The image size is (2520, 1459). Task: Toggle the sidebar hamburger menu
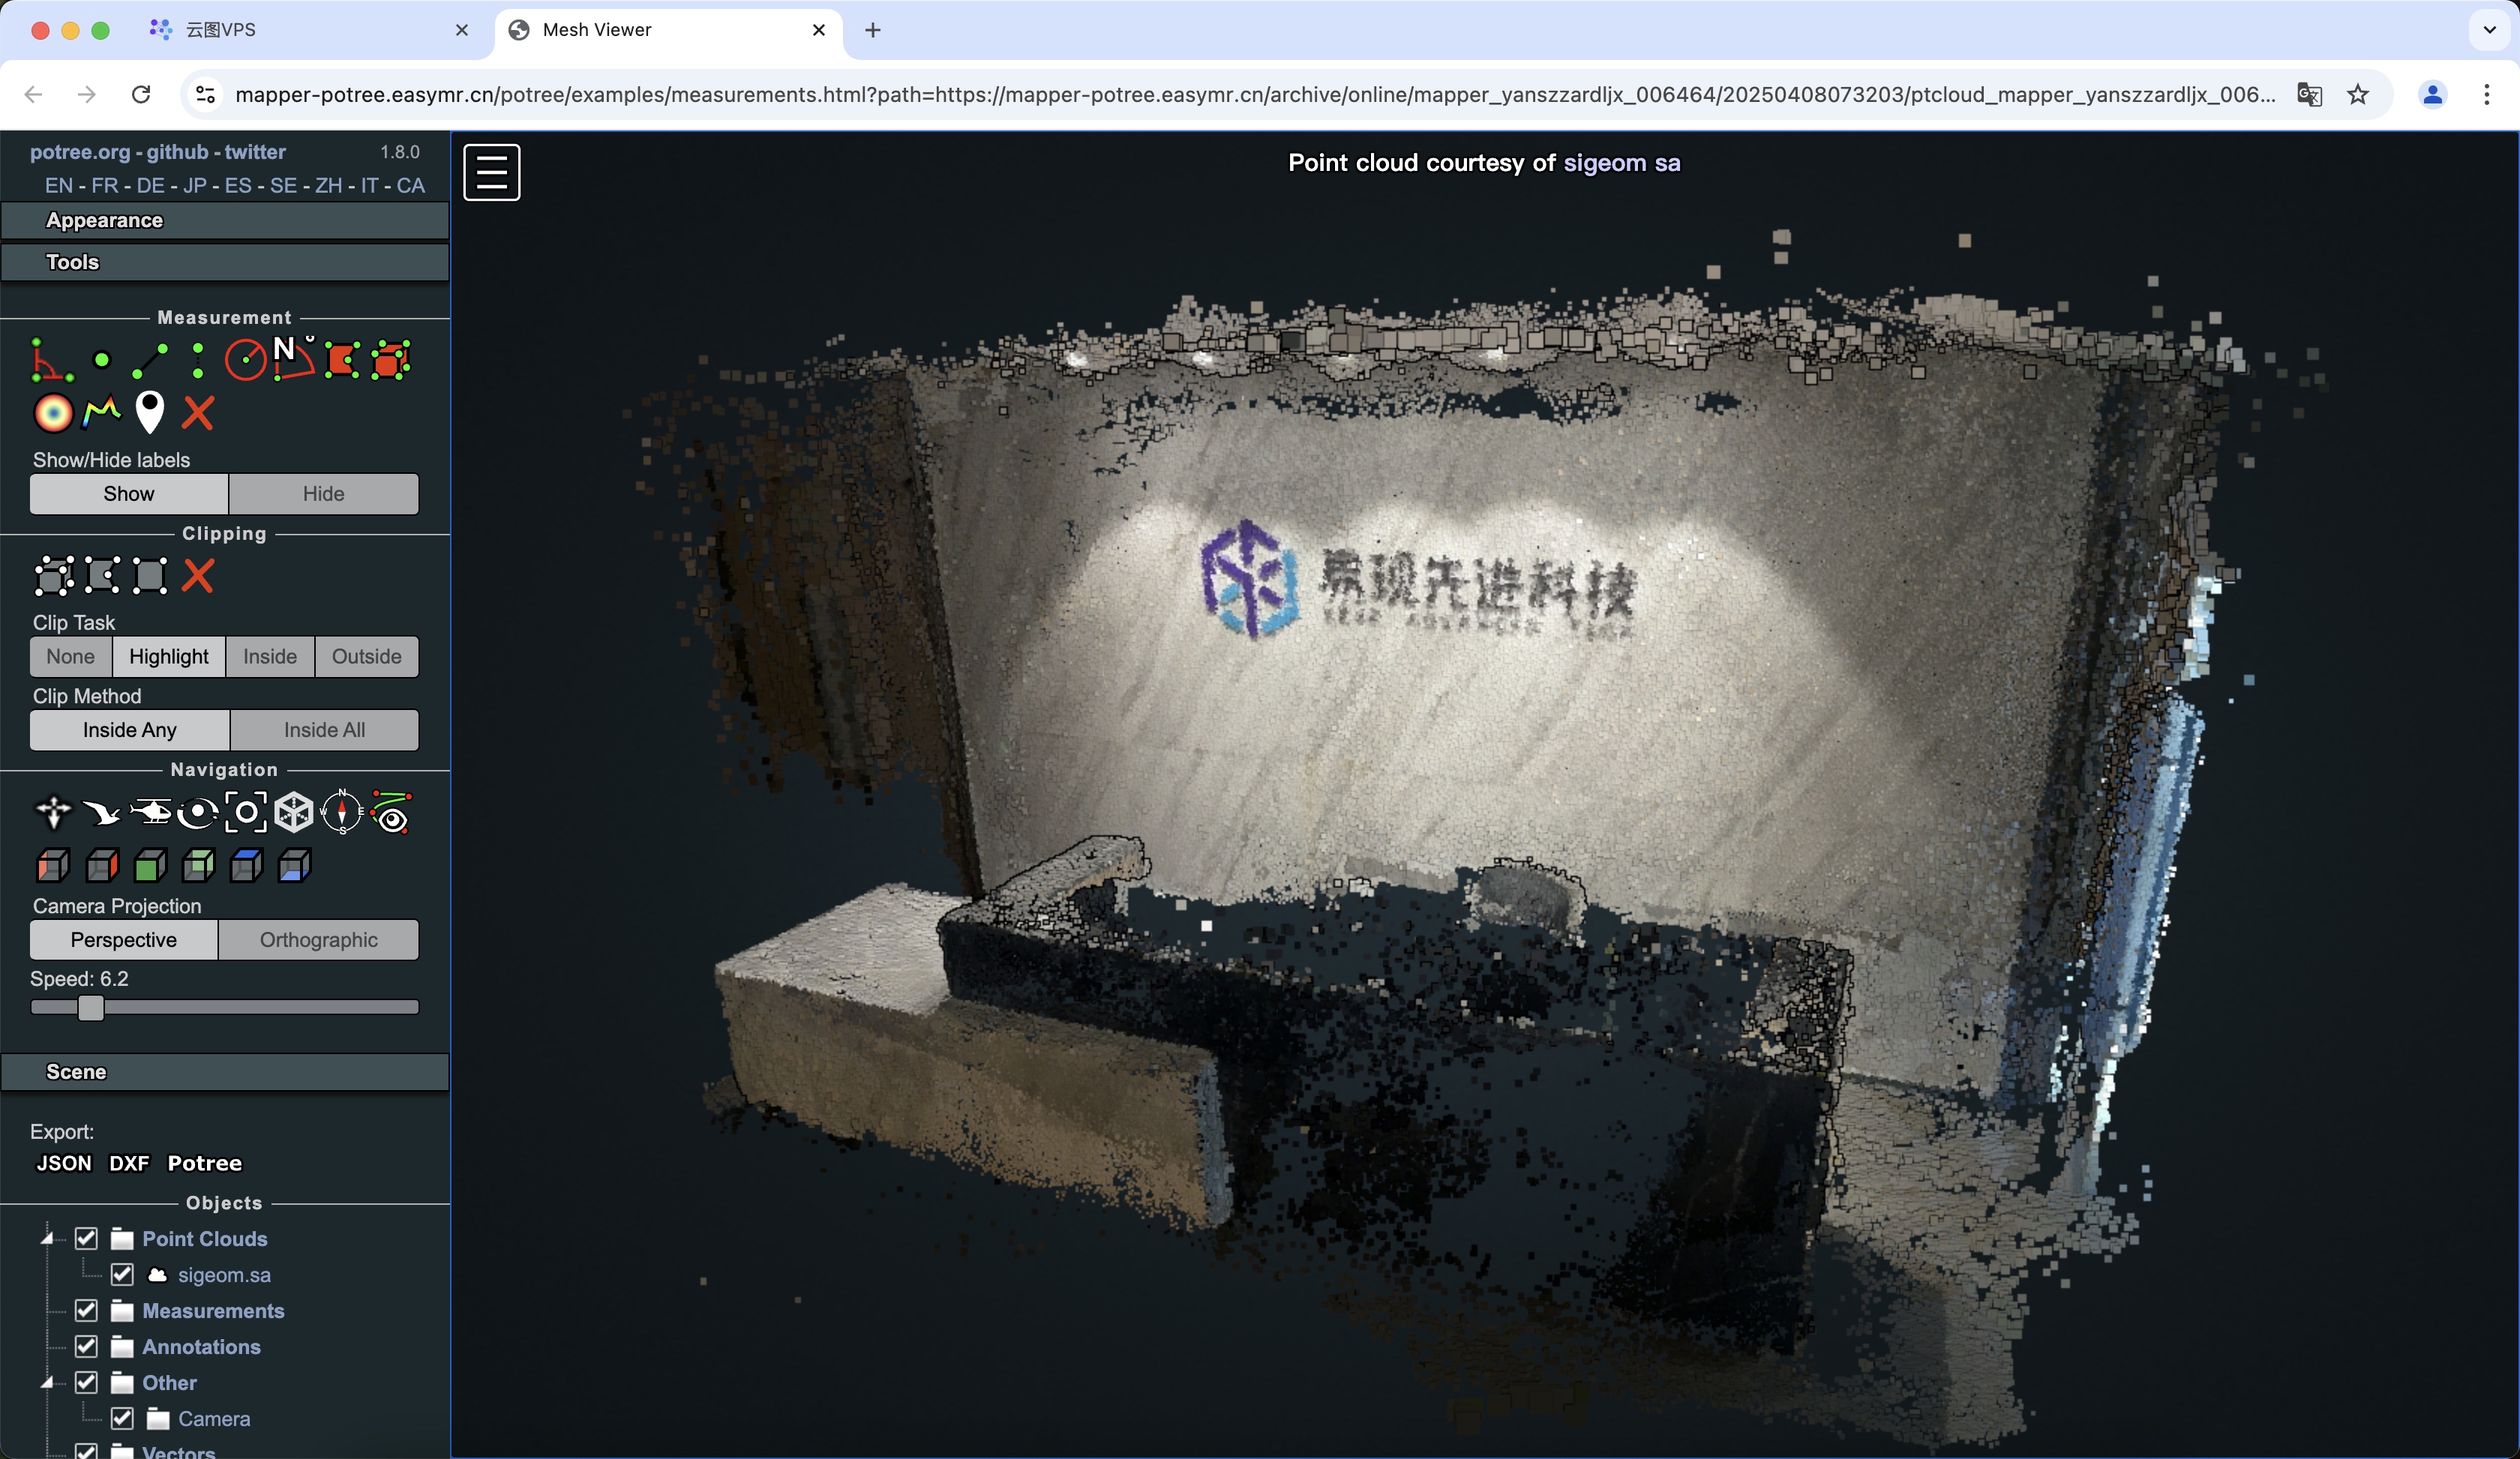click(491, 172)
